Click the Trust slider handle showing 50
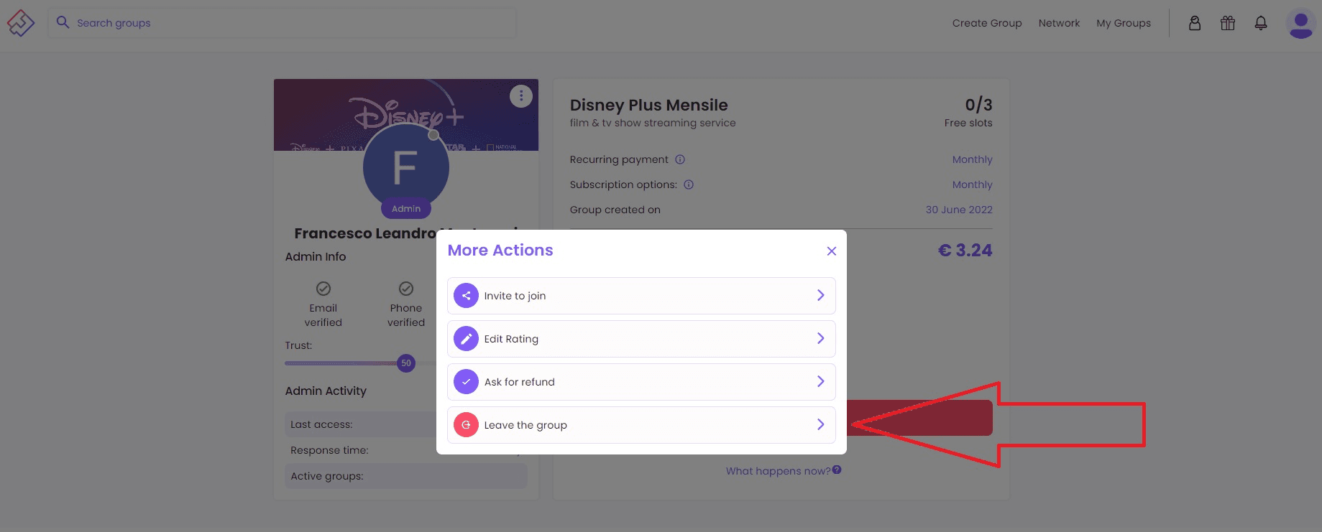 [406, 363]
